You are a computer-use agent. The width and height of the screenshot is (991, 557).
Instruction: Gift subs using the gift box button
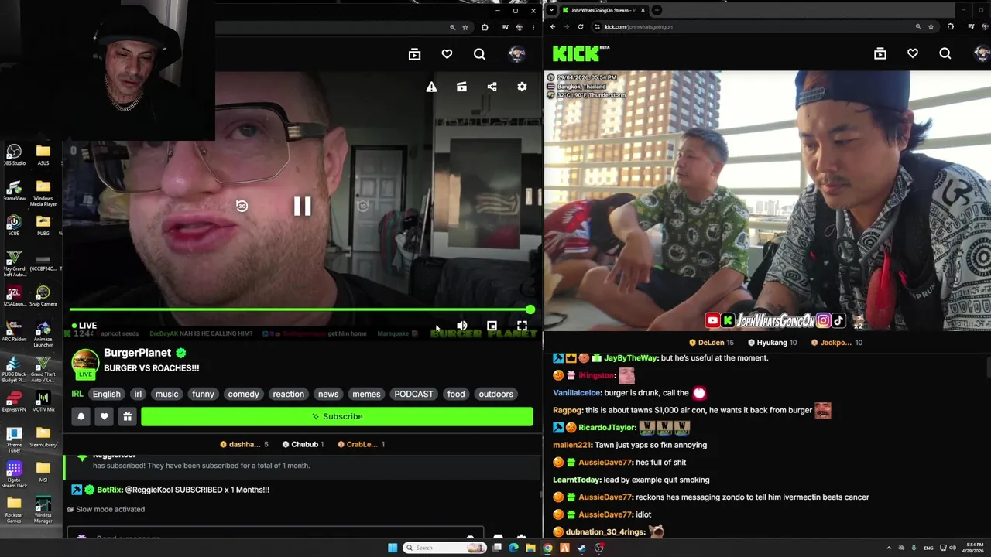pos(127,416)
